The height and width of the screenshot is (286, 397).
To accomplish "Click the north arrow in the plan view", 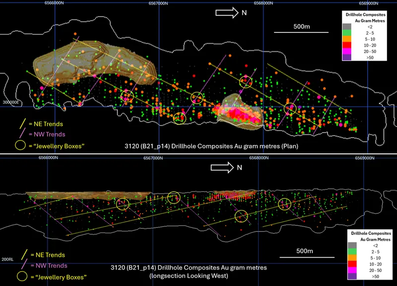I will click(x=227, y=13).
